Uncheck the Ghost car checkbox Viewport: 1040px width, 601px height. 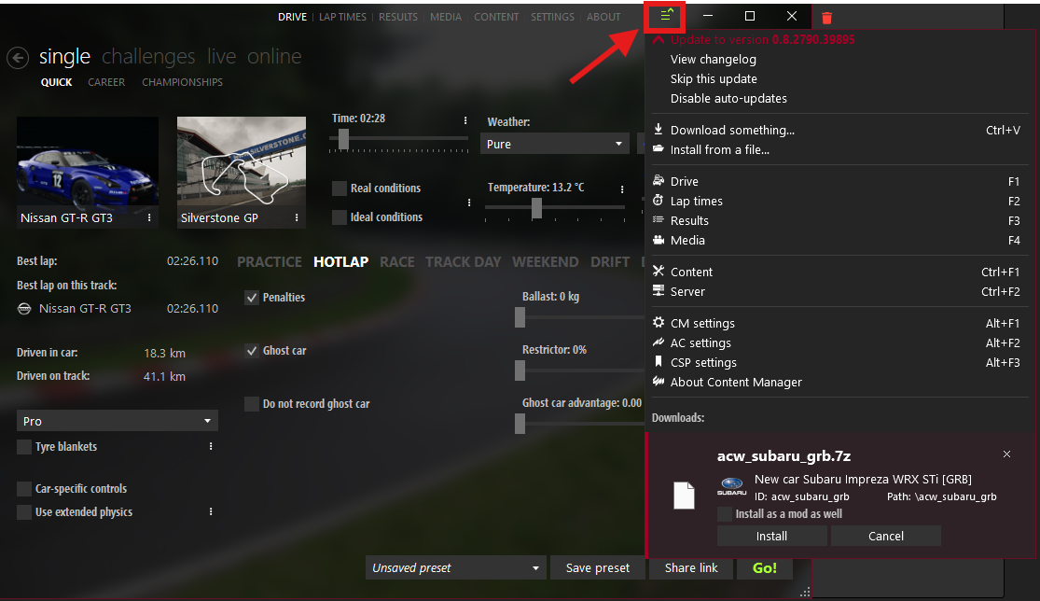252,351
